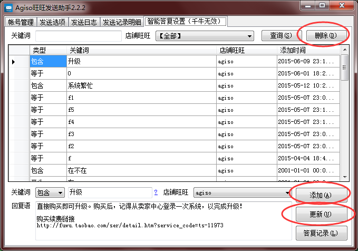The height and width of the screenshot is (251, 358).
Task: Click the blue question mark help link
Action: click(x=156, y=192)
